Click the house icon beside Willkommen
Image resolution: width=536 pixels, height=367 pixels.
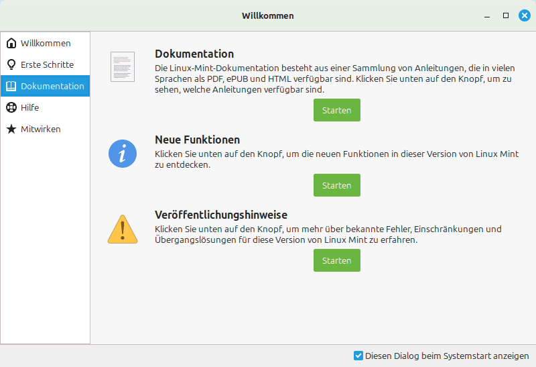pos(11,43)
